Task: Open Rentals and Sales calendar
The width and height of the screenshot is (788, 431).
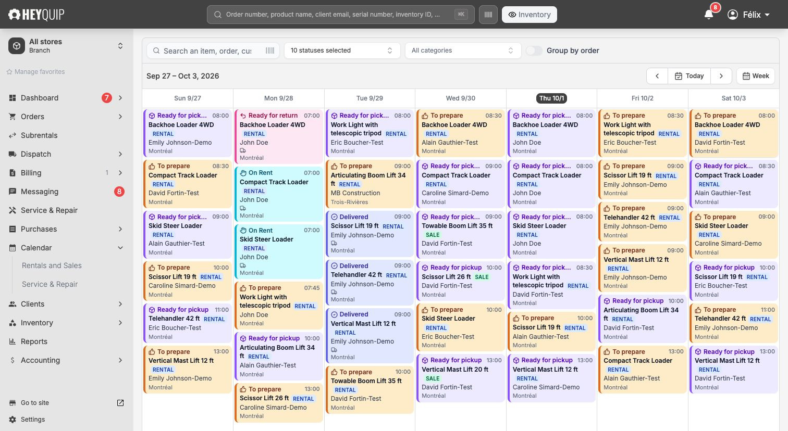Action: coord(52,265)
